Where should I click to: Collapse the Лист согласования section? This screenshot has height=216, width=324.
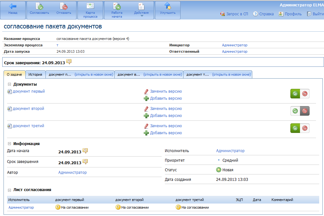coord(10,190)
